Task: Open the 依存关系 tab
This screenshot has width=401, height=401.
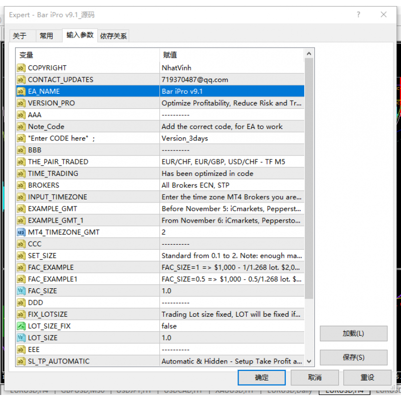Action: pos(113,36)
